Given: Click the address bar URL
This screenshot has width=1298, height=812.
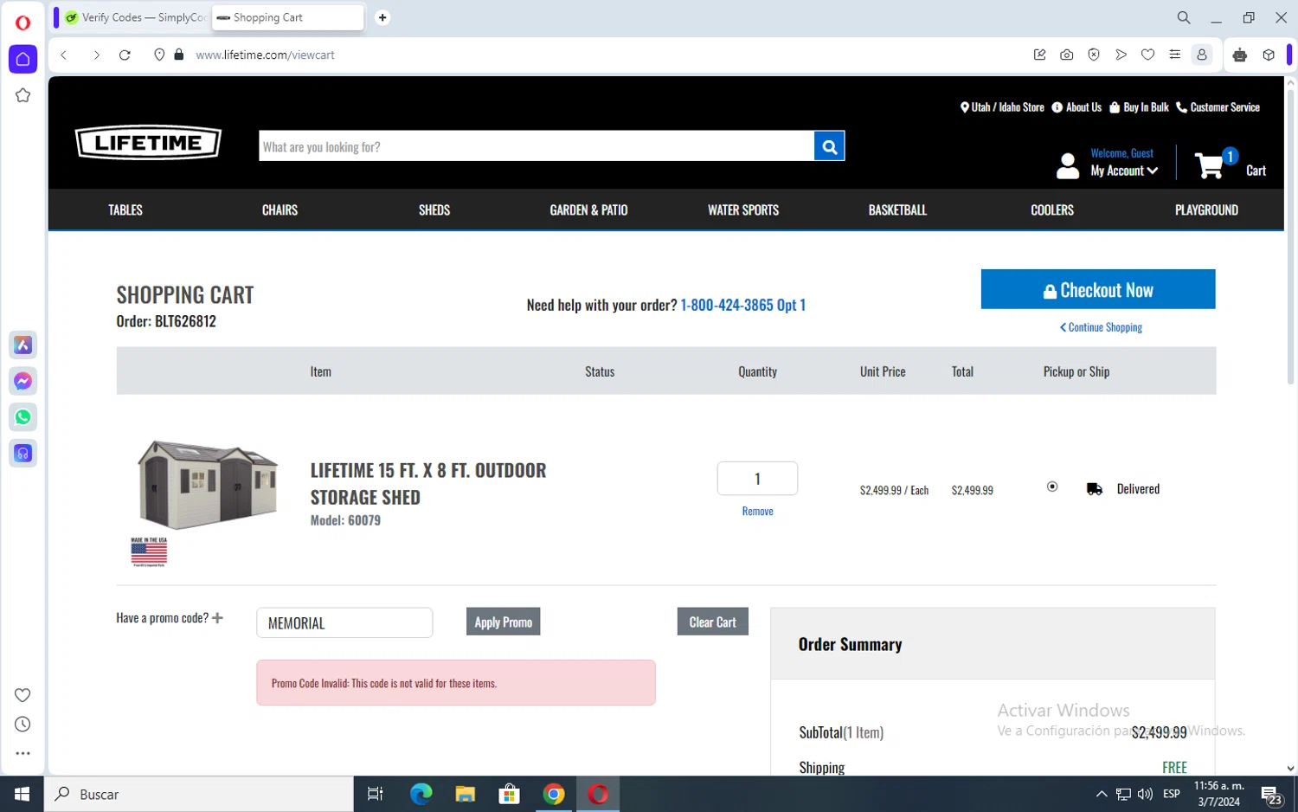Looking at the screenshot, I should (265, 55).
